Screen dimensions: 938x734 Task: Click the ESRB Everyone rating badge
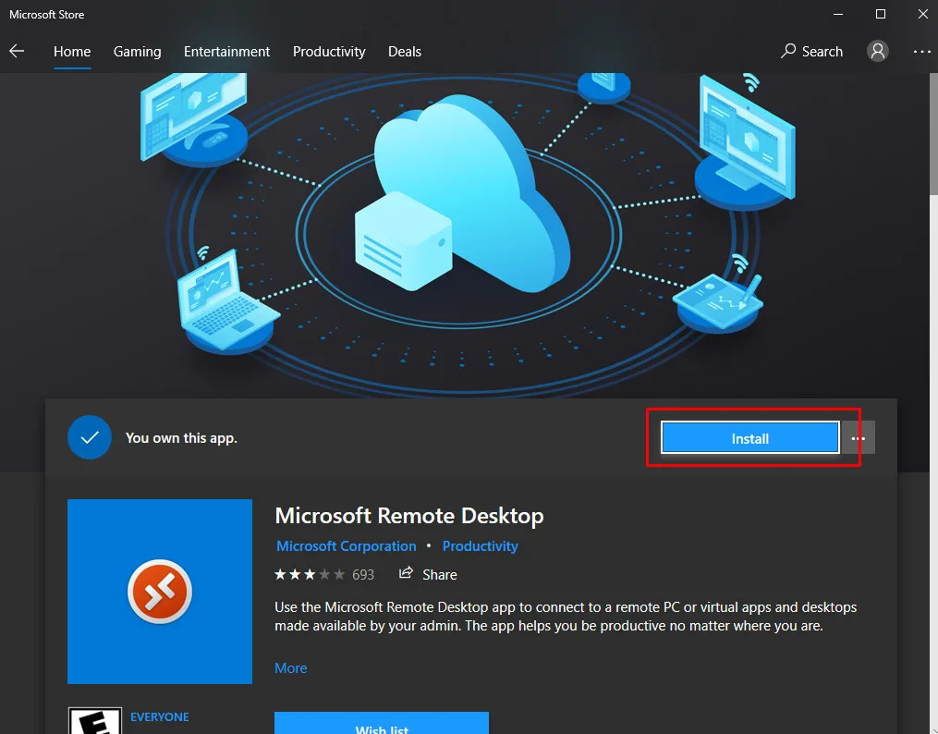95,720
